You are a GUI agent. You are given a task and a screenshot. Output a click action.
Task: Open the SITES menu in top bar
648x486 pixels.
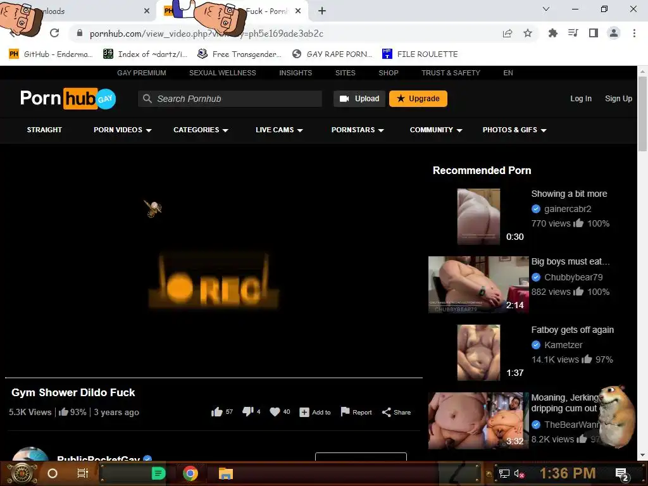(x=345, y=73)
